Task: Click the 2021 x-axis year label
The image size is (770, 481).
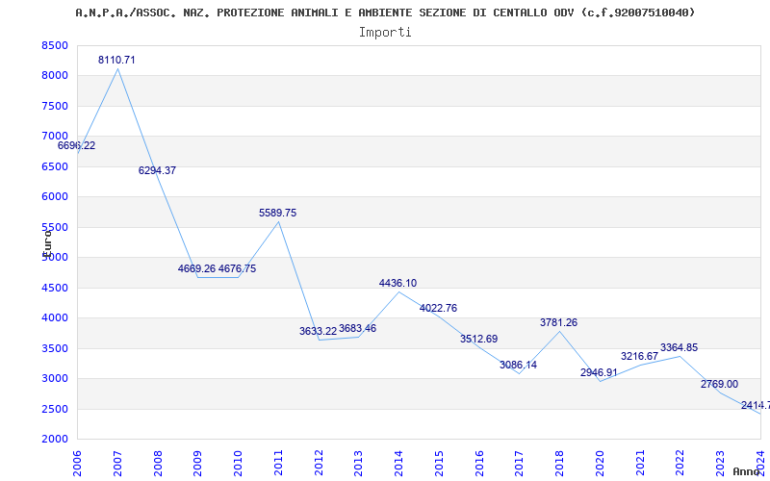Action: click(x=640, y=463)
